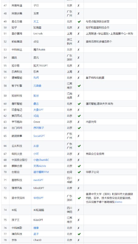Open the 先问 link in row 57

[36, 78]
